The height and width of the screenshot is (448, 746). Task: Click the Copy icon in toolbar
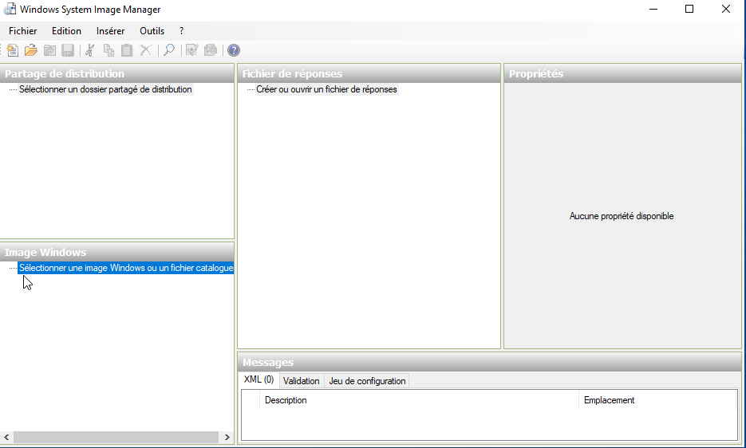click(109, 50)
